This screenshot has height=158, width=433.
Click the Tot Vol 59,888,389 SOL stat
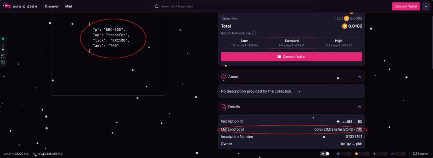tap(48, 154)
